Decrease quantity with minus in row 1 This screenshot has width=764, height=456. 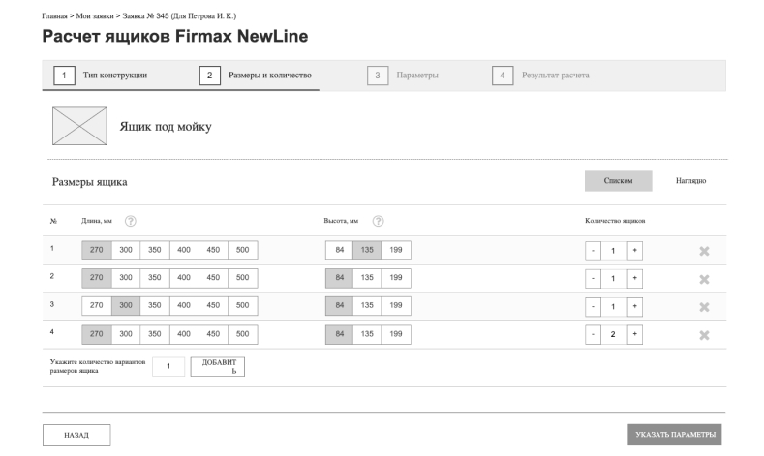coord(593,251)
